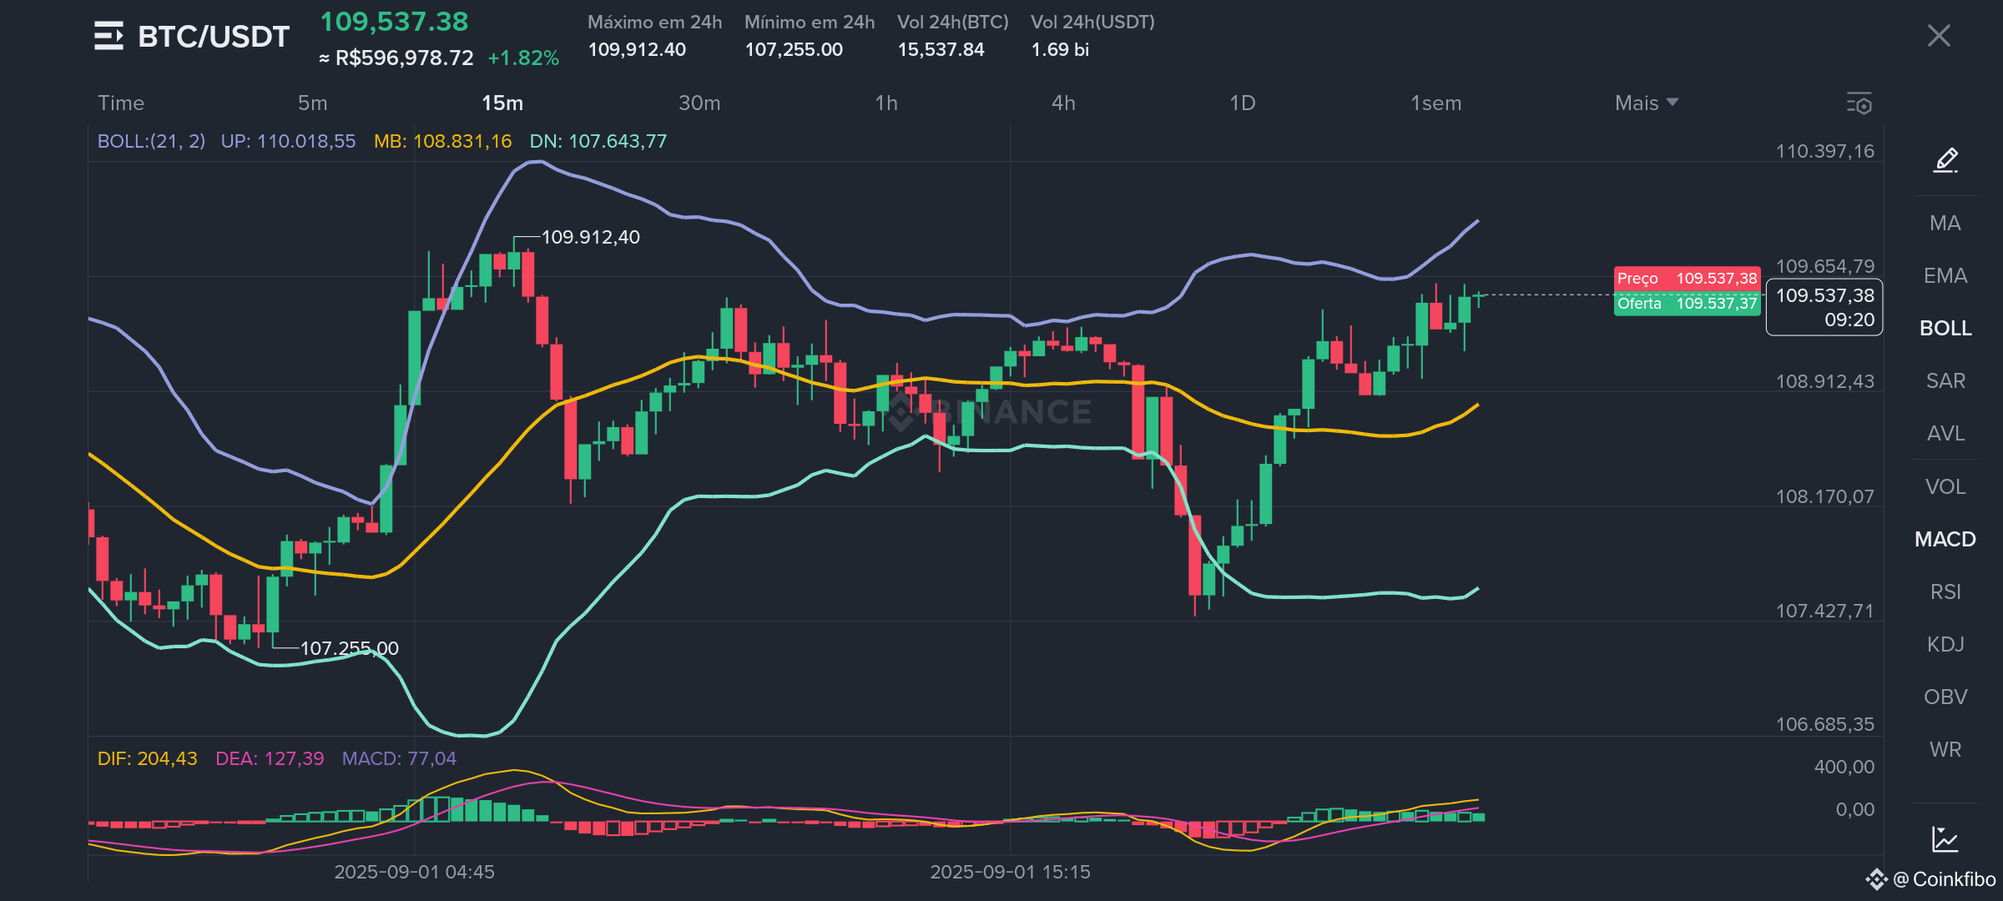Click the BTC/USDT pair title
The width and height of the screenshot is (2003, 901).
pos(214,37)
